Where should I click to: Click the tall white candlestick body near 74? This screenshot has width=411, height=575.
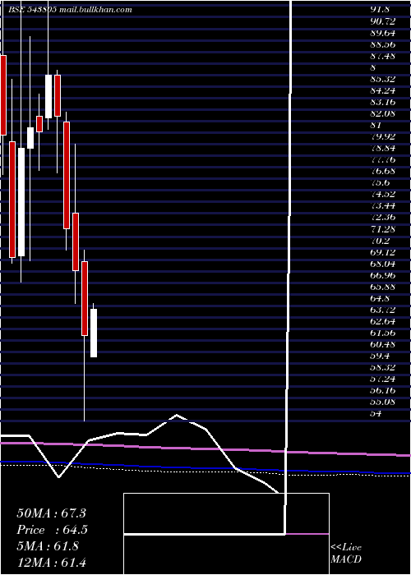click(x=21, y=202)
